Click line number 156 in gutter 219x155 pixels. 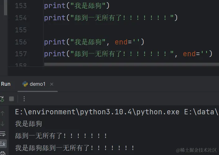(21, 42)
